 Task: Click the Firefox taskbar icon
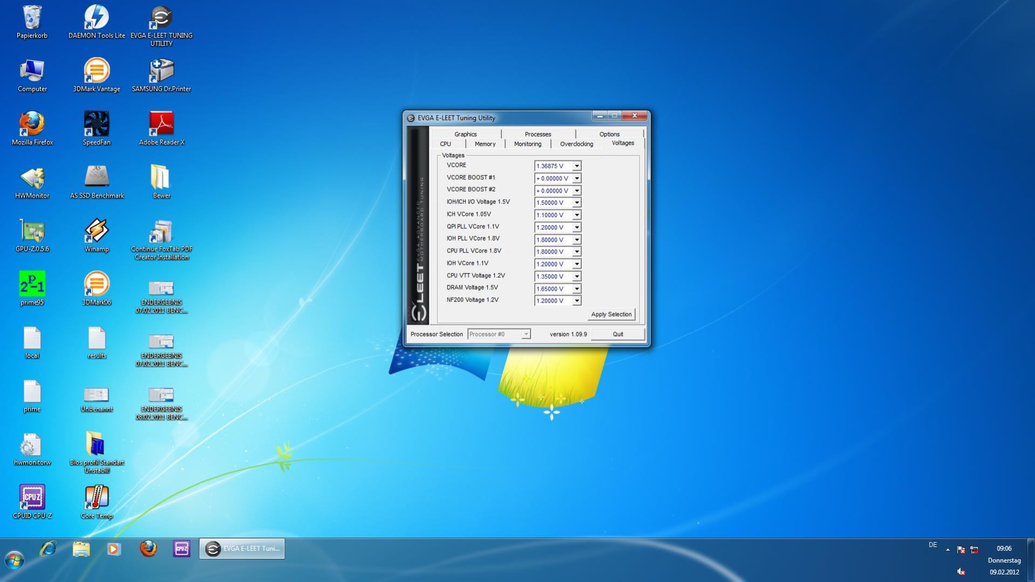(x=148, y=549)
